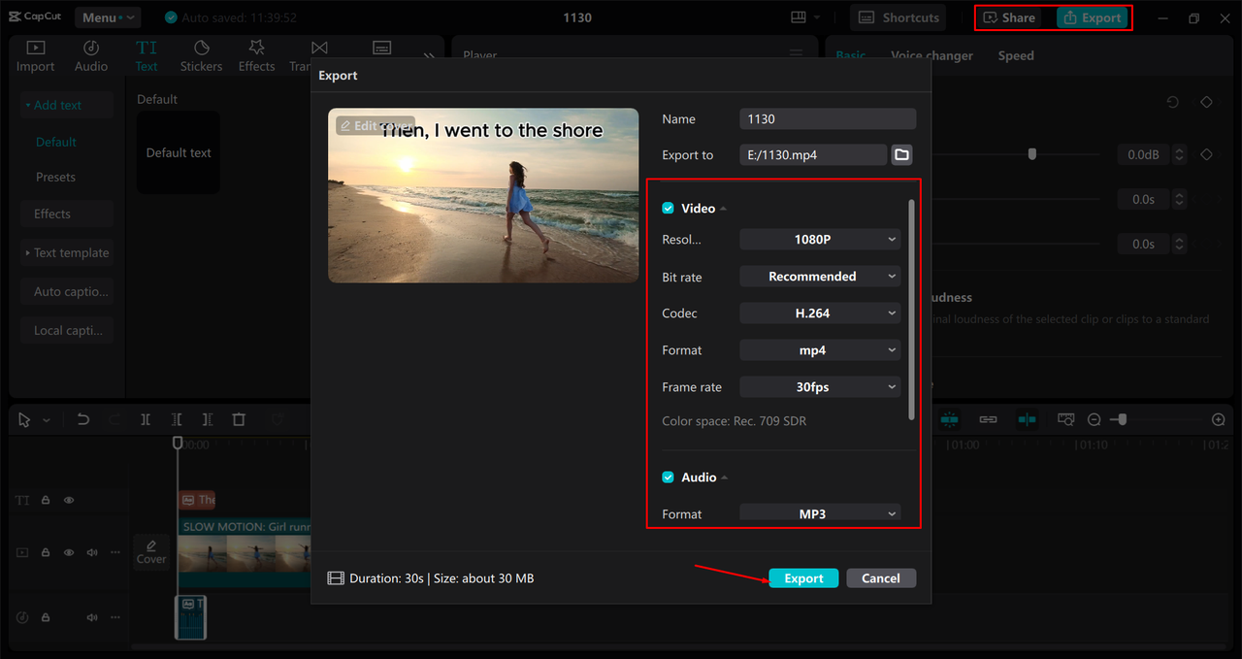Image resolution: width=1242 pixels, height=659 pixels.
Task: Click the selection arrow tool in timeline
Action: [x=24, y=419]
